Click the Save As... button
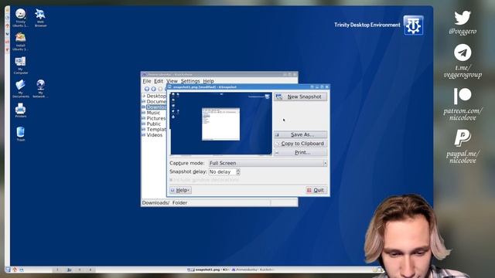The height and width of the screenshot is (278, 495). [x=300, y=134]
